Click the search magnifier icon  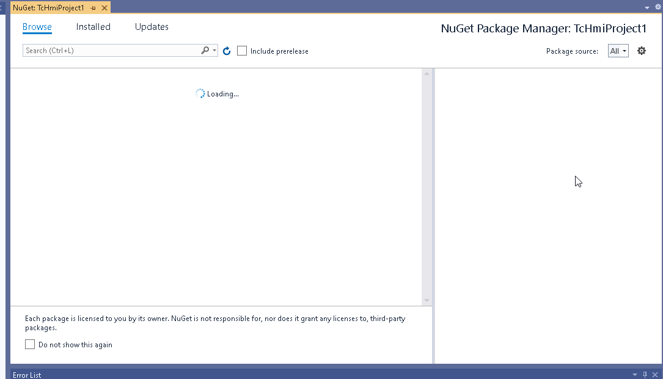point(205,50)
